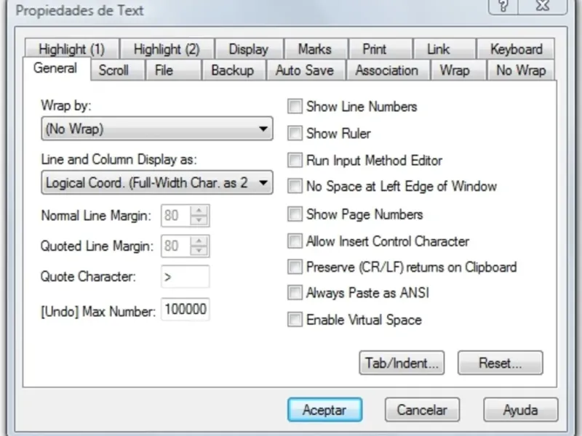Screen dimensions: 582x436
Task: Toggle Always Paste as ANSI
Action: [295, 293]
